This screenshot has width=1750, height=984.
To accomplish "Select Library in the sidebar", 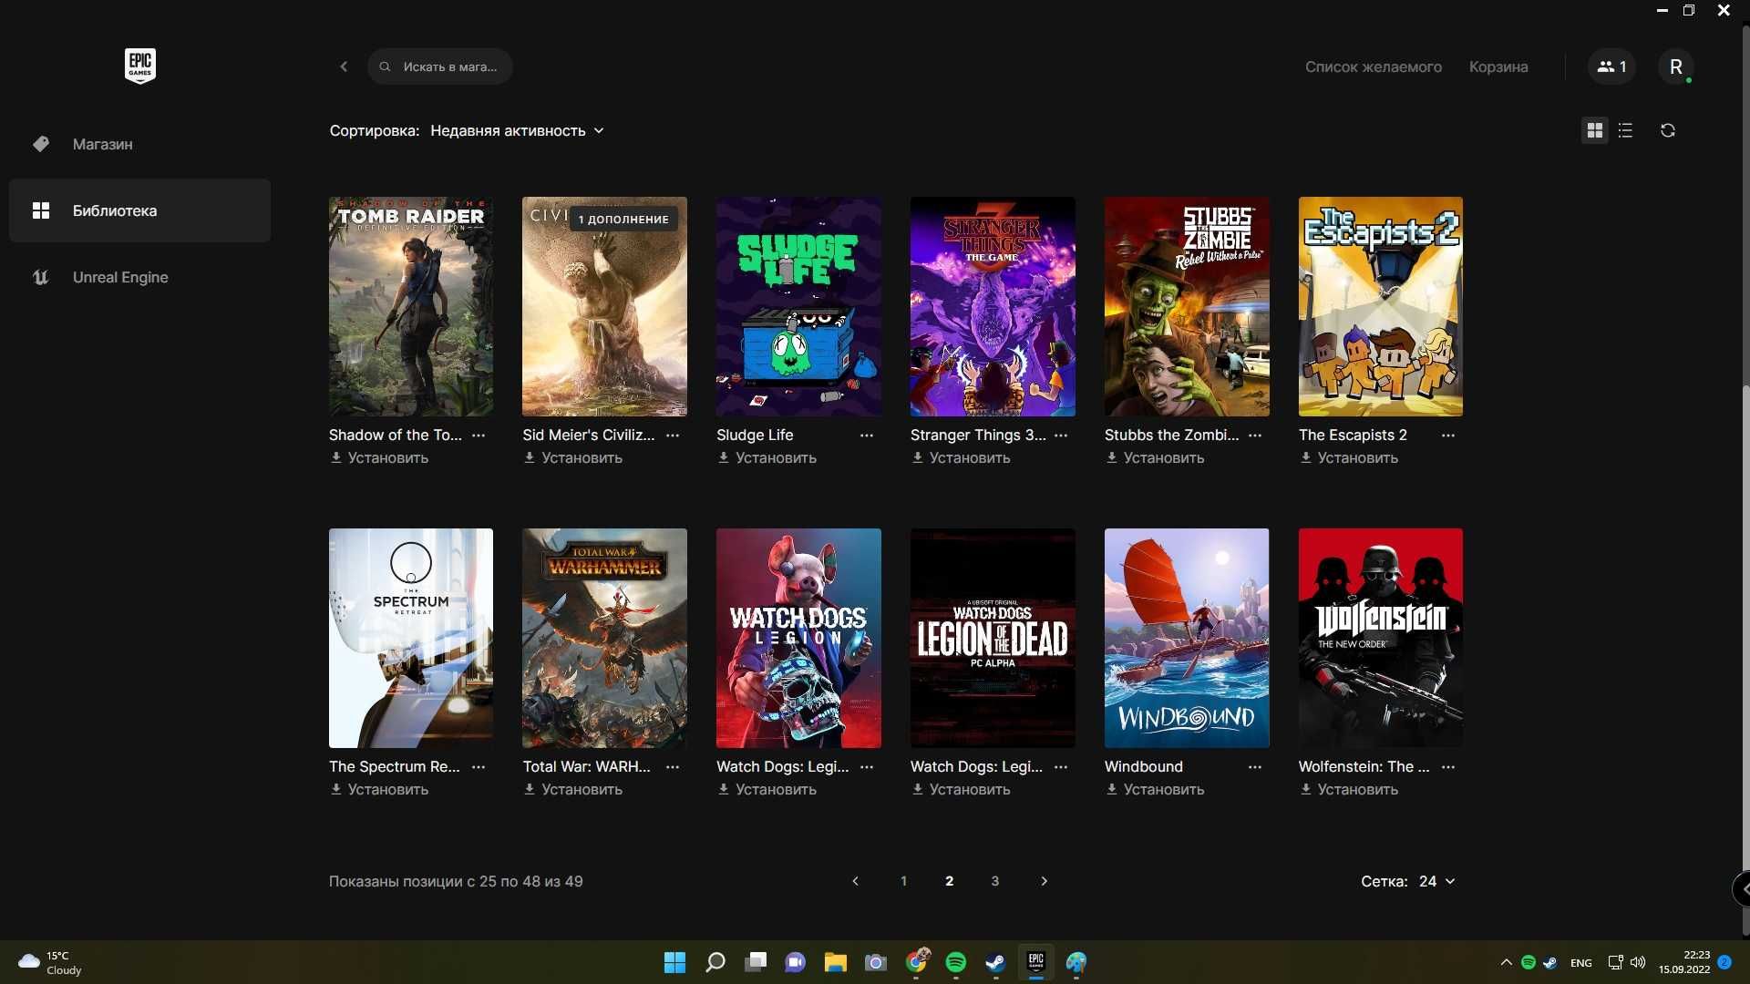I will point(139,210).
